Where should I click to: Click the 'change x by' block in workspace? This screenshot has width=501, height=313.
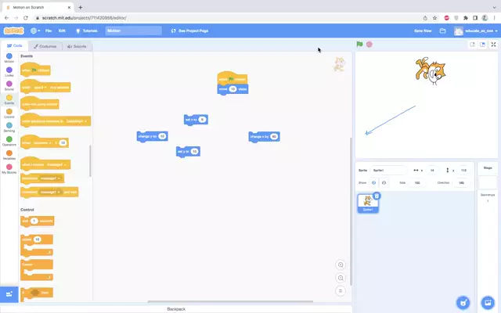(x=264, y=137)
